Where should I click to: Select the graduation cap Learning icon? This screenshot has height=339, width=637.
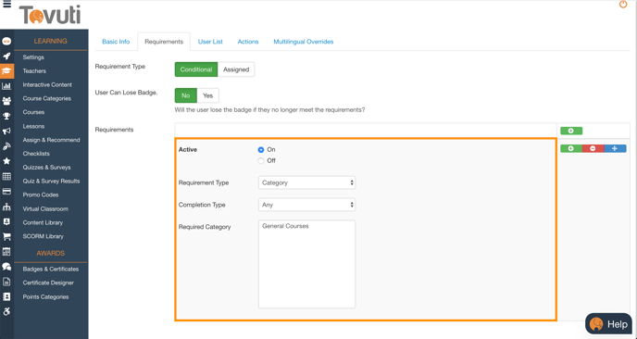click(x=6, y=70)
